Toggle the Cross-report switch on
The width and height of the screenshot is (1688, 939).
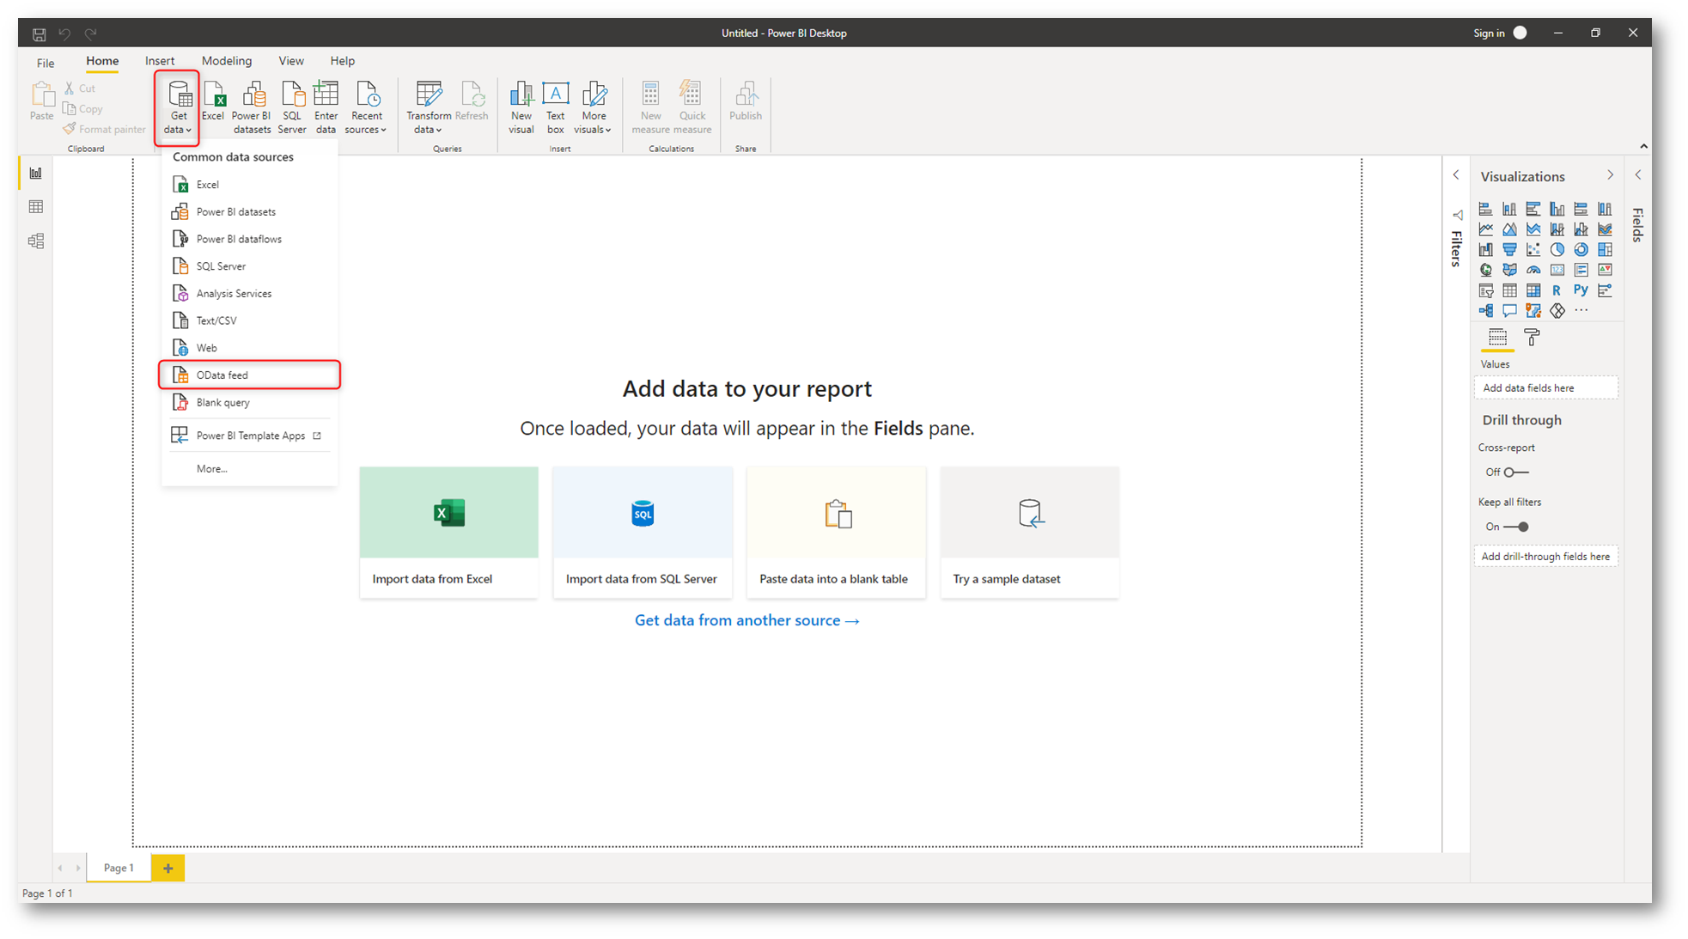[1516, 473]
